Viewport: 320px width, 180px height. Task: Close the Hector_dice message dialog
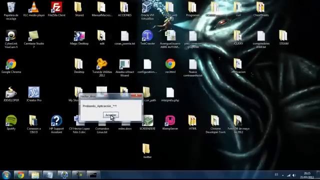pos(136,95)
